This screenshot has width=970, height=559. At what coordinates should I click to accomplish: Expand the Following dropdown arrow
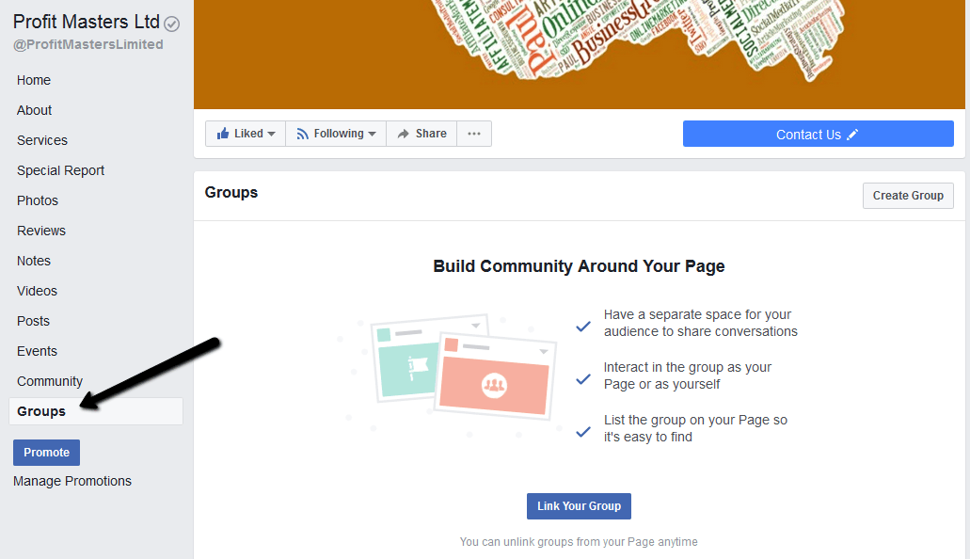click(x=372, y=134)
